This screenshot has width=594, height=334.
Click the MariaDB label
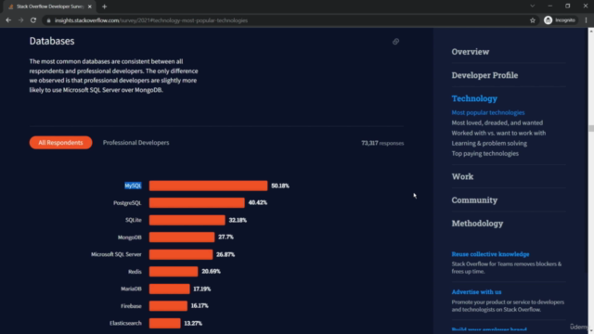point(131,289)
